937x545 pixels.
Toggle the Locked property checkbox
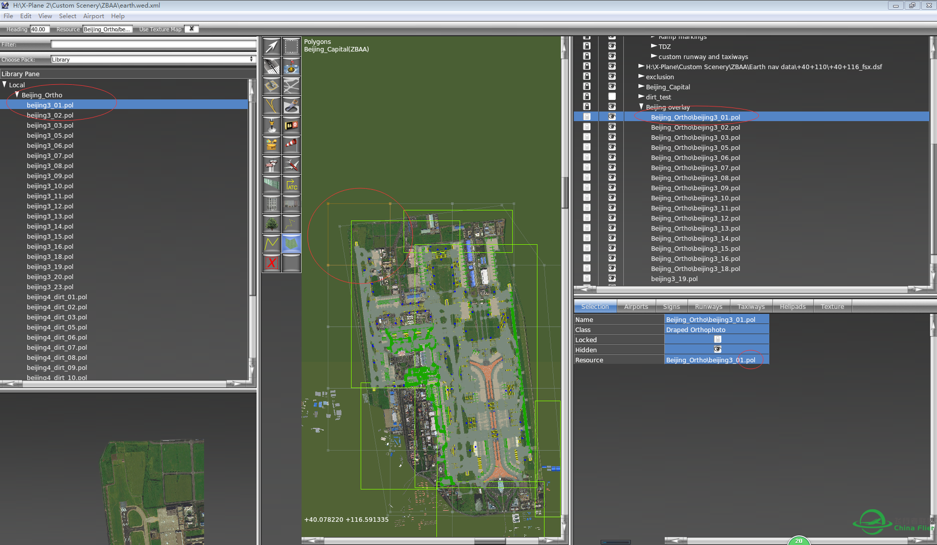coord(717,340)
